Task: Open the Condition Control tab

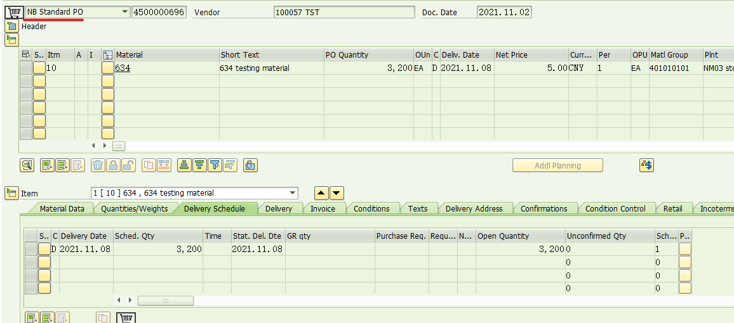Action: 615,208
